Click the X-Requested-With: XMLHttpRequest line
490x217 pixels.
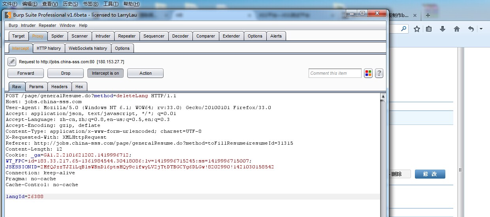[x=56, y=137]
